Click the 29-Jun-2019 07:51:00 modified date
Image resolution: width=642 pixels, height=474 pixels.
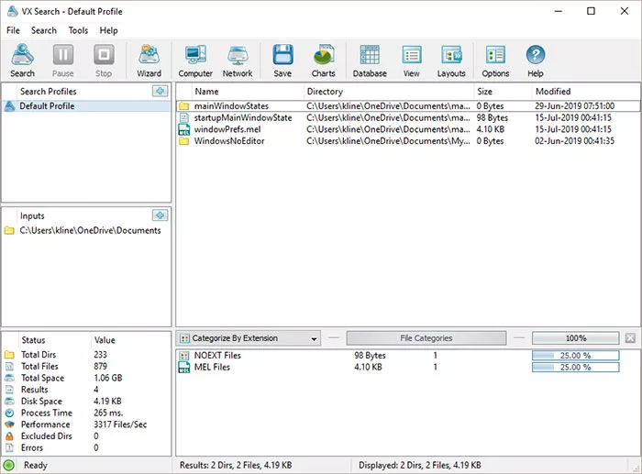pyautogui.click(x=574, y=106)
